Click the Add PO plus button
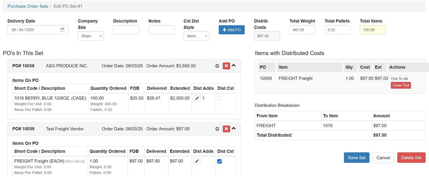Image resolution: width=429 pixels, height=176 pixels. tap(232, 30)
